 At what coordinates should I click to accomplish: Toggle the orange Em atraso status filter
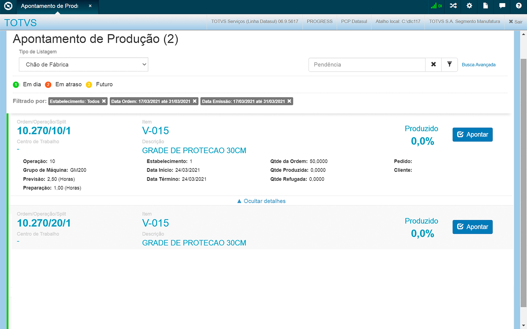tap(48, 84)
